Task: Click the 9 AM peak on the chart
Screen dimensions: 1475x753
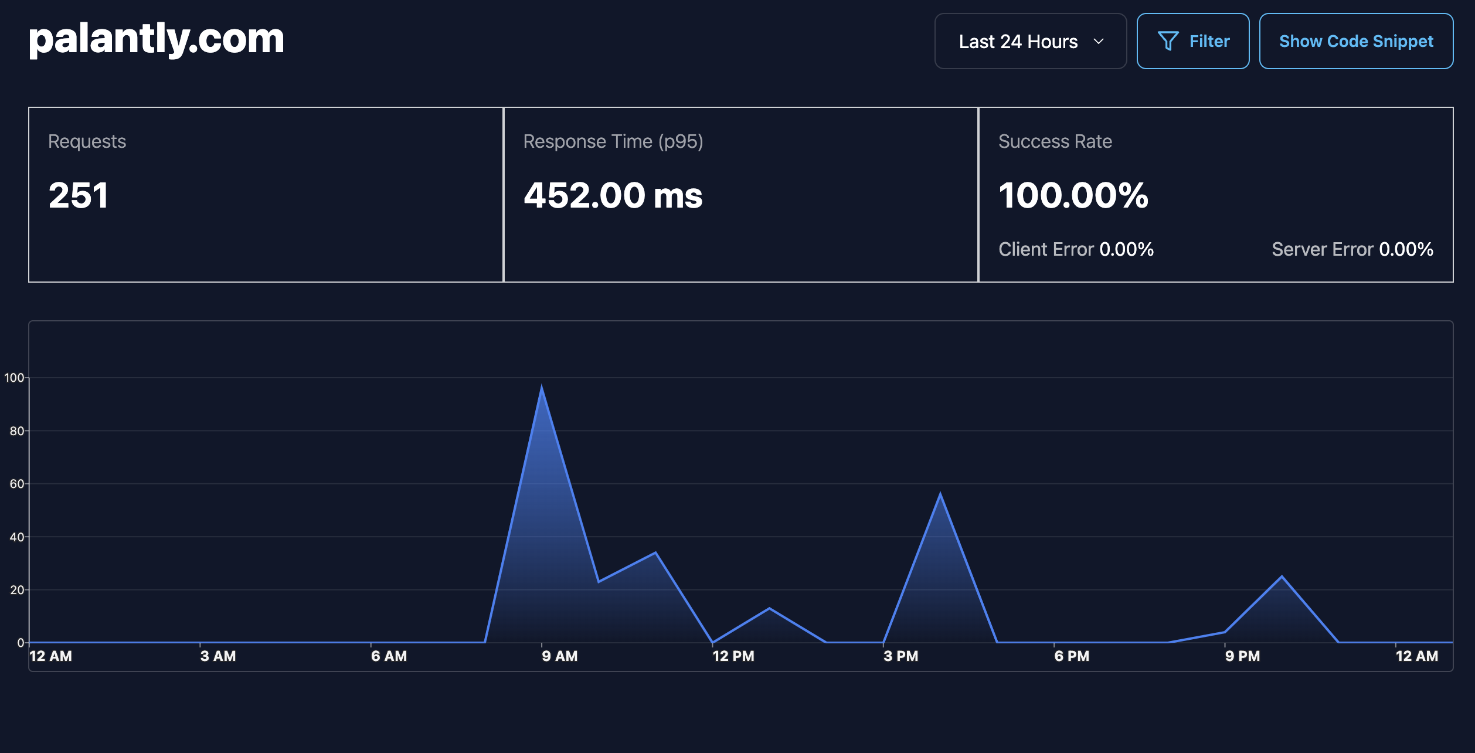Action: tap(542, 387)
